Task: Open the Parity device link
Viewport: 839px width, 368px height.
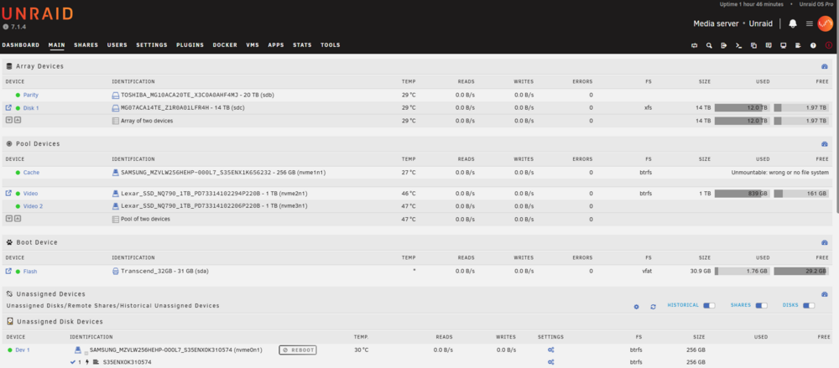Action: tap(30, 96)
